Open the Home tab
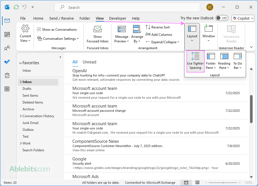This screenshot has width=258, height=186. click(x=38, y=18)
